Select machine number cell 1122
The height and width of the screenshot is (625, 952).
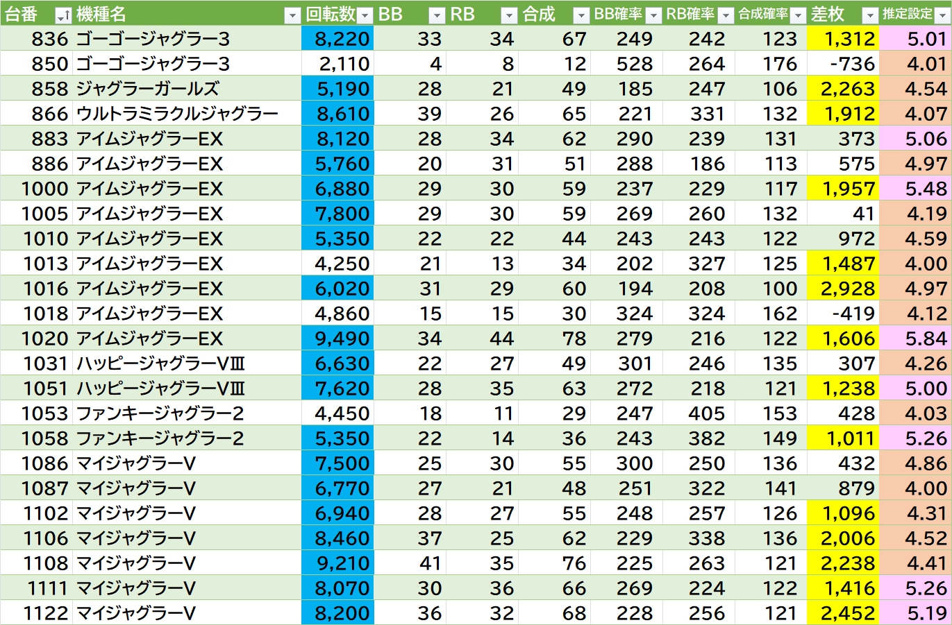click(36, 613)
